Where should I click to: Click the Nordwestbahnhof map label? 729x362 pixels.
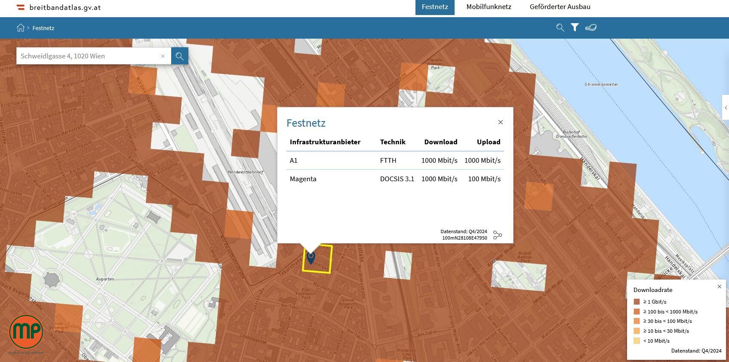(x=246, y=172)
